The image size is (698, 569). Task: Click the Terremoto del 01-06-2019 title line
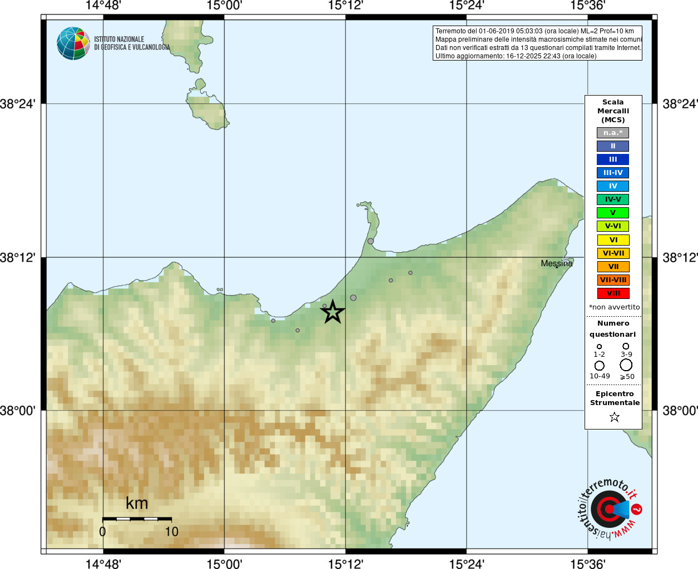click(x=534, y=31)
